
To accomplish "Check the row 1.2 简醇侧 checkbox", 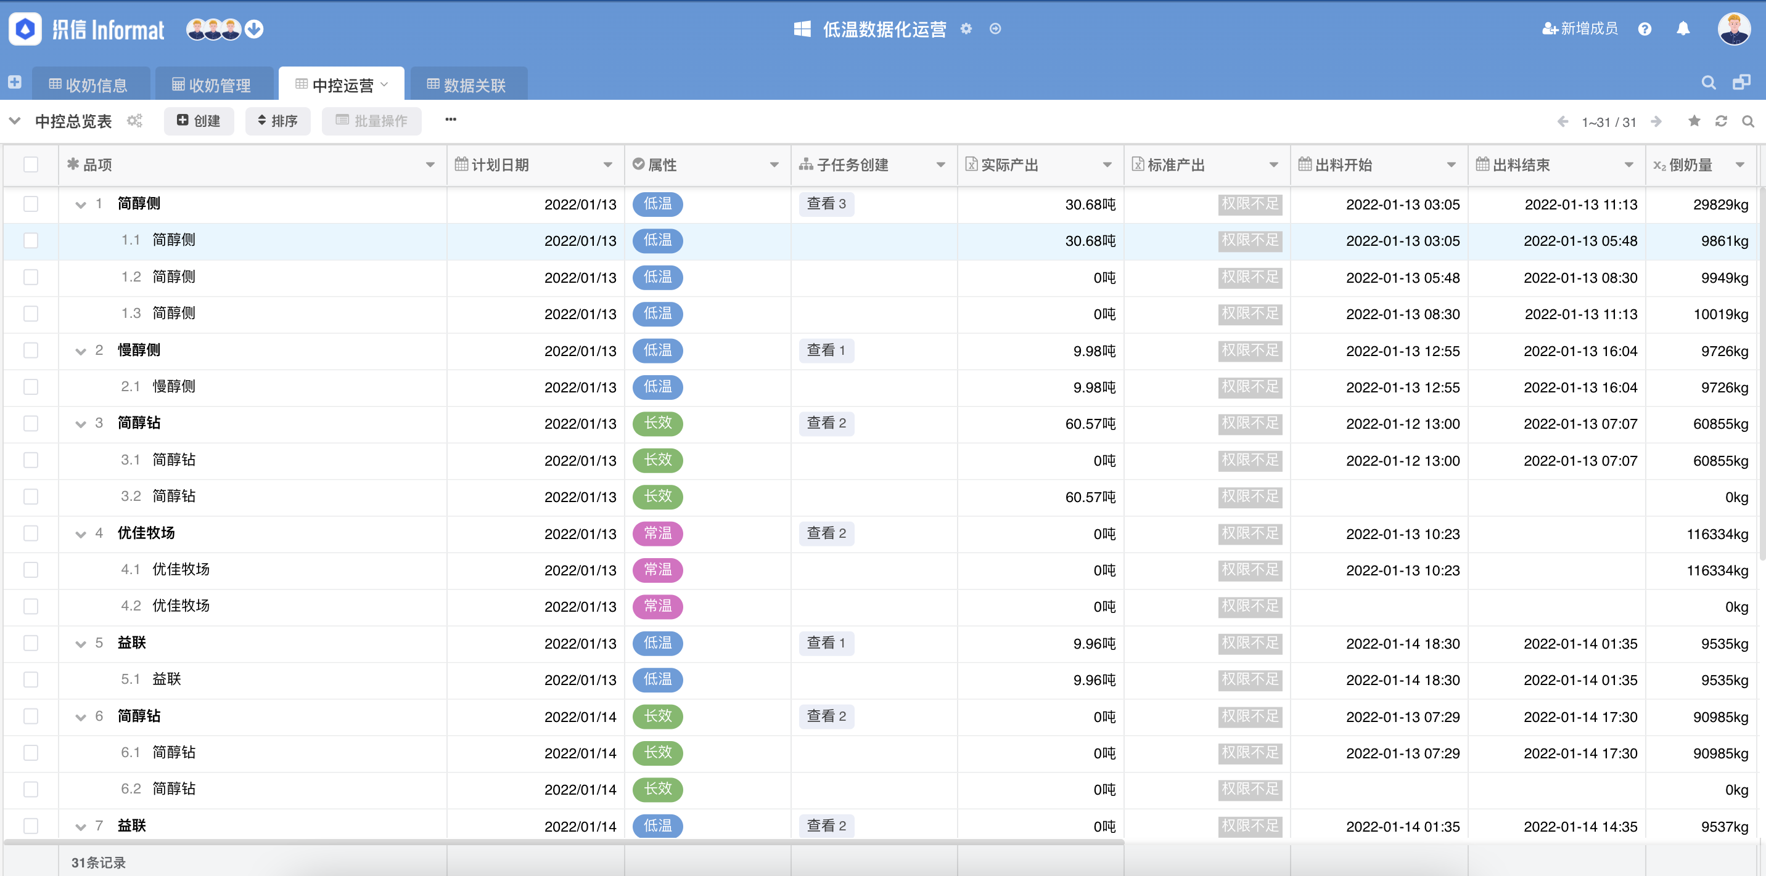I will click(x=31, y=277).
